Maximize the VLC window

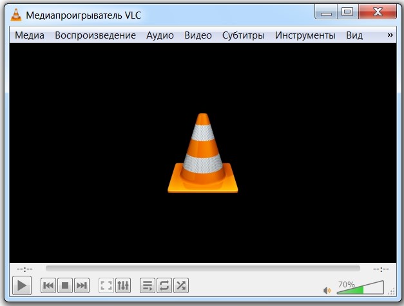point(347,12)
